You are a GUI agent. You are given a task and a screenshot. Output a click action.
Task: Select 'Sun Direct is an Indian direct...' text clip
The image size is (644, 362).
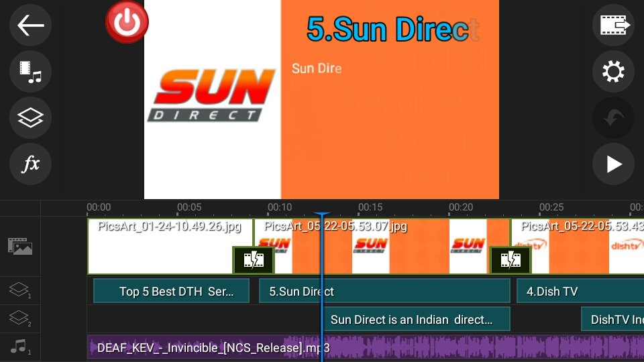(x=416, y=319)
